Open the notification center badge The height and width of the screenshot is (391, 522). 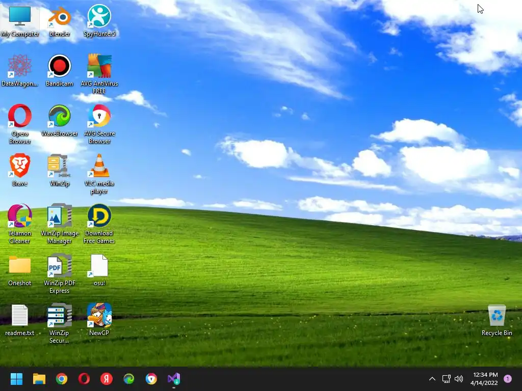(x=508, y=379)
